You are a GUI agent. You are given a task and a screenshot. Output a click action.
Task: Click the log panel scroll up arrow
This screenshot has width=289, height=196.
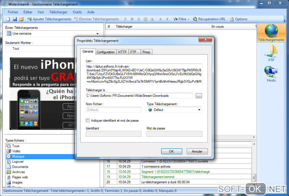pos(254,144)
